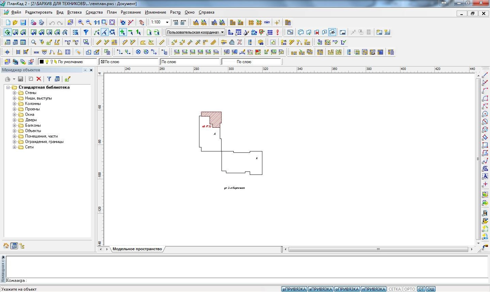Select the Балконы folder in the library
Screen dimensions: 490x292
click(33, 125)
